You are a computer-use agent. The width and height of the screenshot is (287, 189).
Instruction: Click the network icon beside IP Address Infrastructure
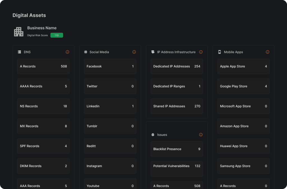[152, 52]
